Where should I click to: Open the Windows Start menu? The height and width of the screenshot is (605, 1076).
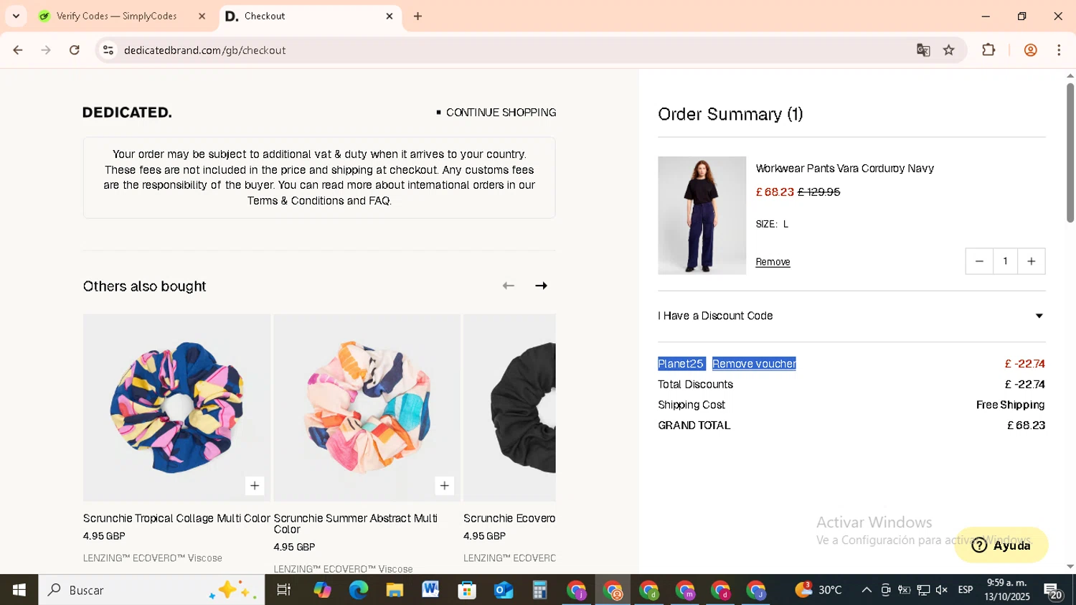(x=19, y=590)
